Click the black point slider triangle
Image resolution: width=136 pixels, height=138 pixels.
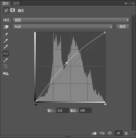(36, 104)
